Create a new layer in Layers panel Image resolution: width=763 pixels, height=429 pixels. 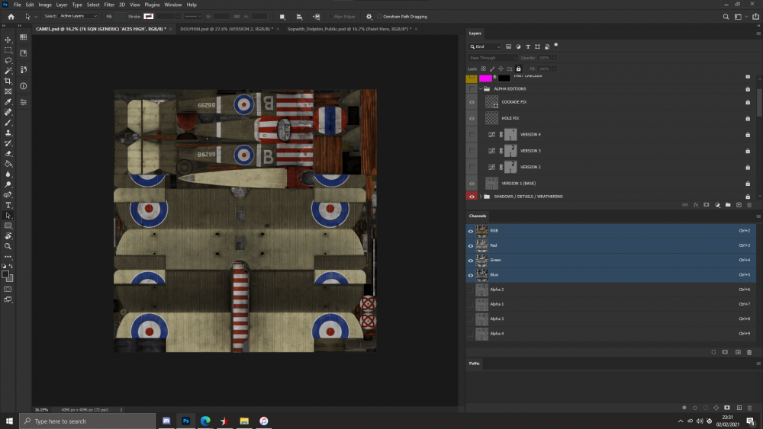(x=739, y=205)
